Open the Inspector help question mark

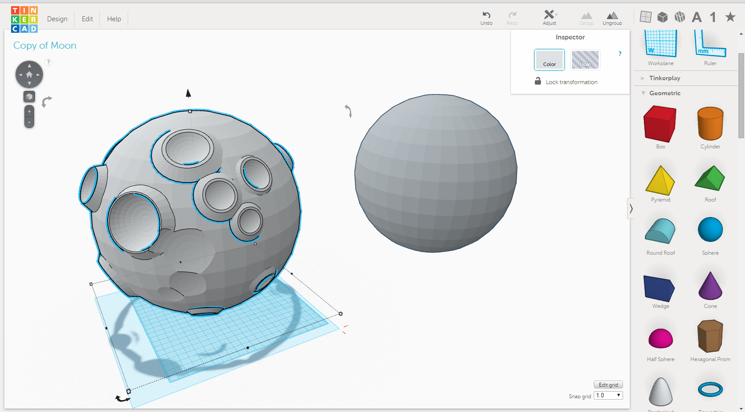pyautogui.click(x=620, y=54)
